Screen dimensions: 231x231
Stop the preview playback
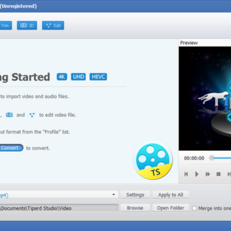pyautogui.click(x=218, y=174)
